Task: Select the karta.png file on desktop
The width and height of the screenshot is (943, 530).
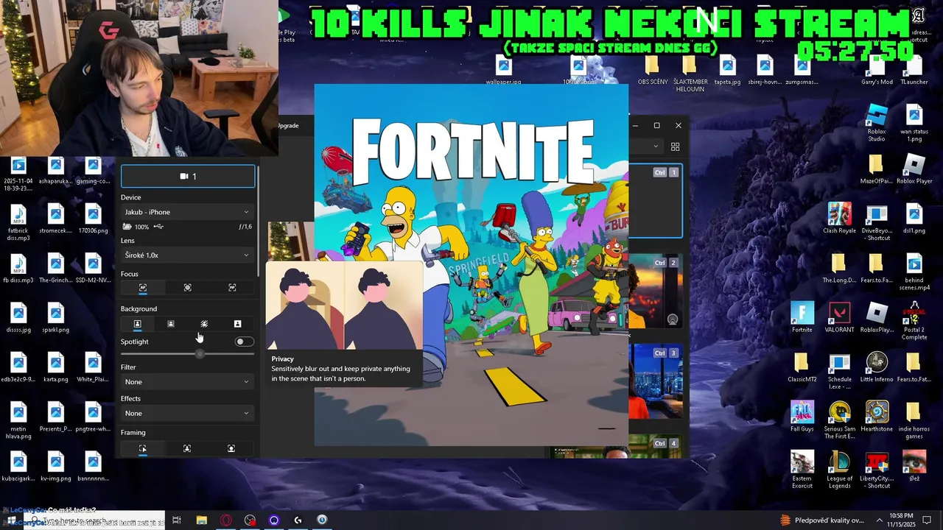Action: pos(55,367)
